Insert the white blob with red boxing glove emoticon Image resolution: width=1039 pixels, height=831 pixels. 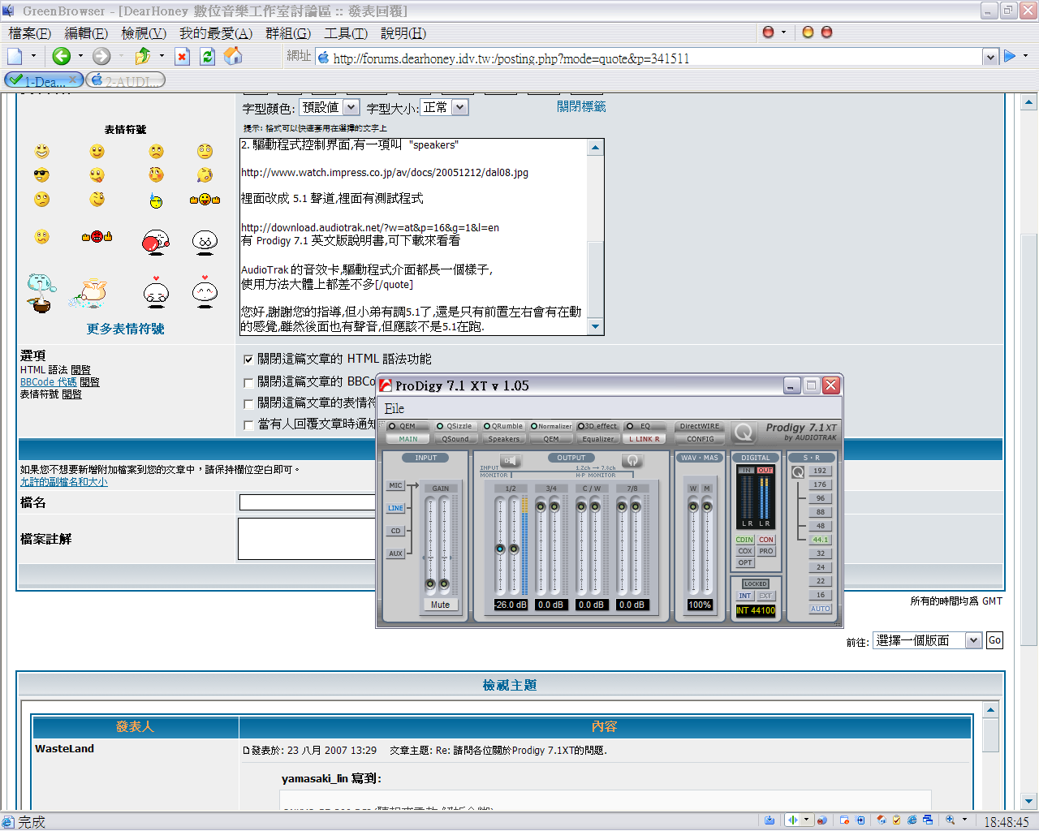pyautogui.click(x=155, y=242)
